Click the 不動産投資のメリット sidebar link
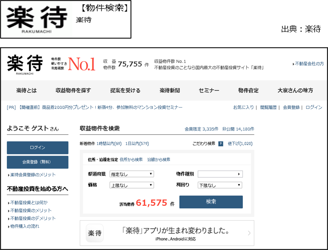 pos(31,210)
